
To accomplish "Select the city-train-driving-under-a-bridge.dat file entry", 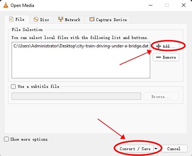I will (x=81, y=46).
